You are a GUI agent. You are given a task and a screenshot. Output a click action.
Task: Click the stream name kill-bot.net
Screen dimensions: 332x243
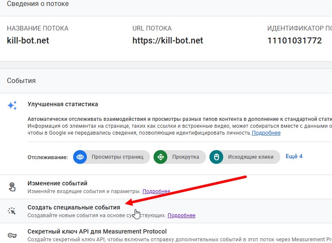[x=28, y=40]
